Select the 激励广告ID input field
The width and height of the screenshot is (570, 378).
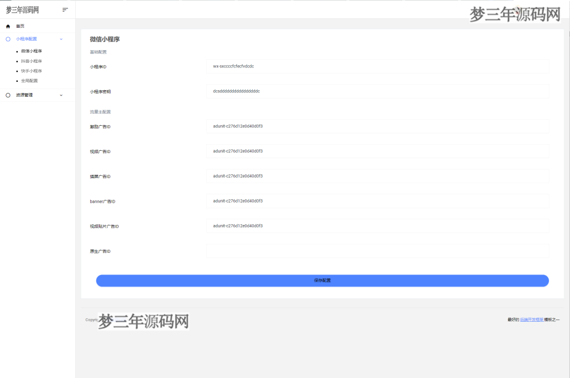[x=377, y=126]
